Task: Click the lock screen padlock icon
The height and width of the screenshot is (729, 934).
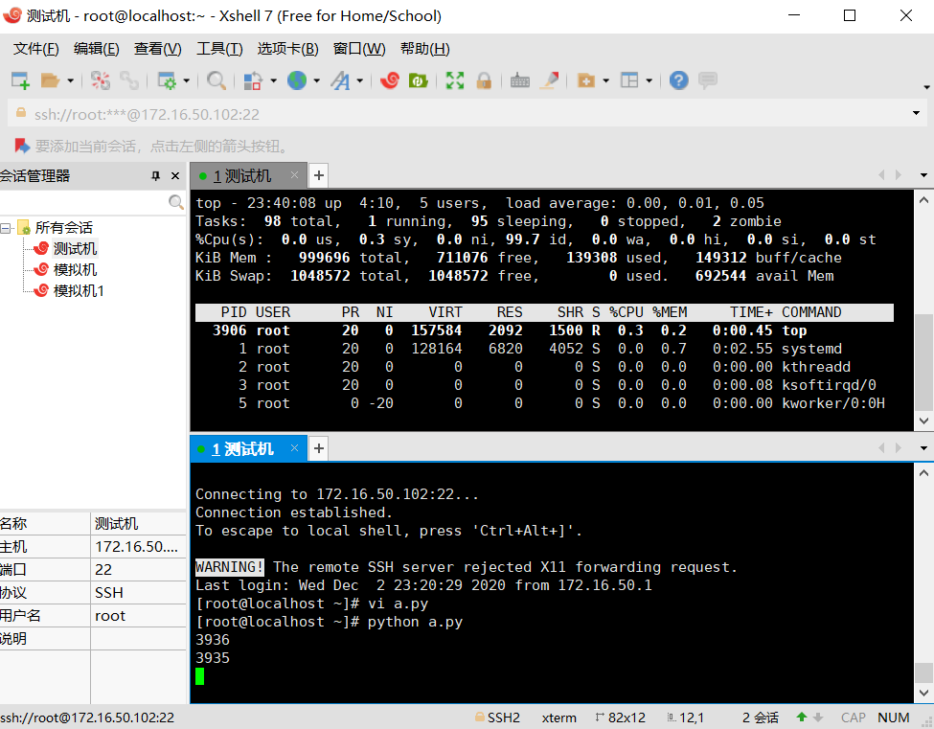Action: (x=484, y=80)
